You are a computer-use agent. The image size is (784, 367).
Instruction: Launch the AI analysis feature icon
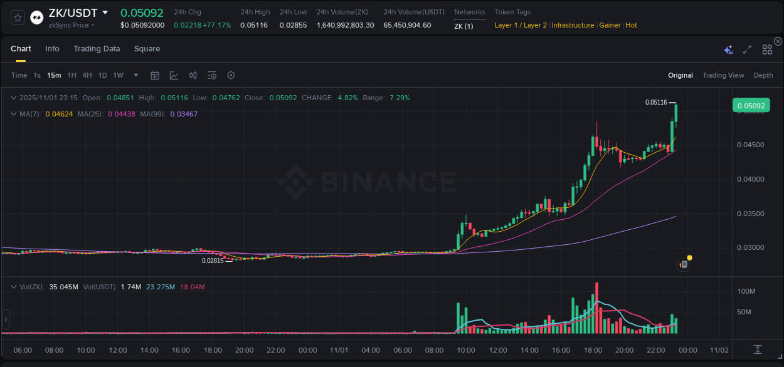click(728, 49)
